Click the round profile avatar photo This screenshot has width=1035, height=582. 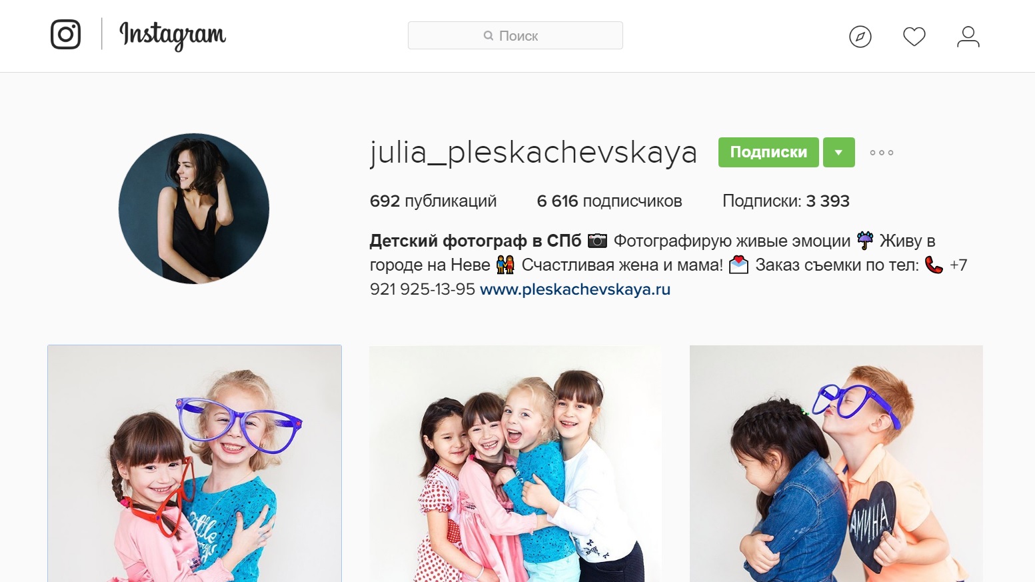pyautogui.click(x=194, y=209)
